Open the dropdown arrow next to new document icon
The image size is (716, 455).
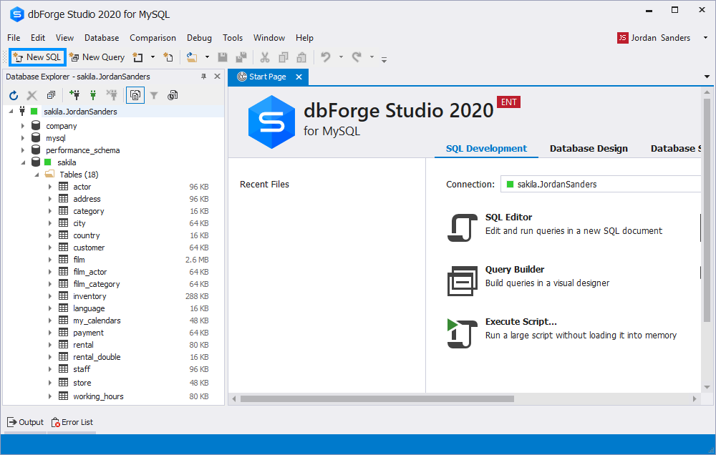click(x=153, y=57)
